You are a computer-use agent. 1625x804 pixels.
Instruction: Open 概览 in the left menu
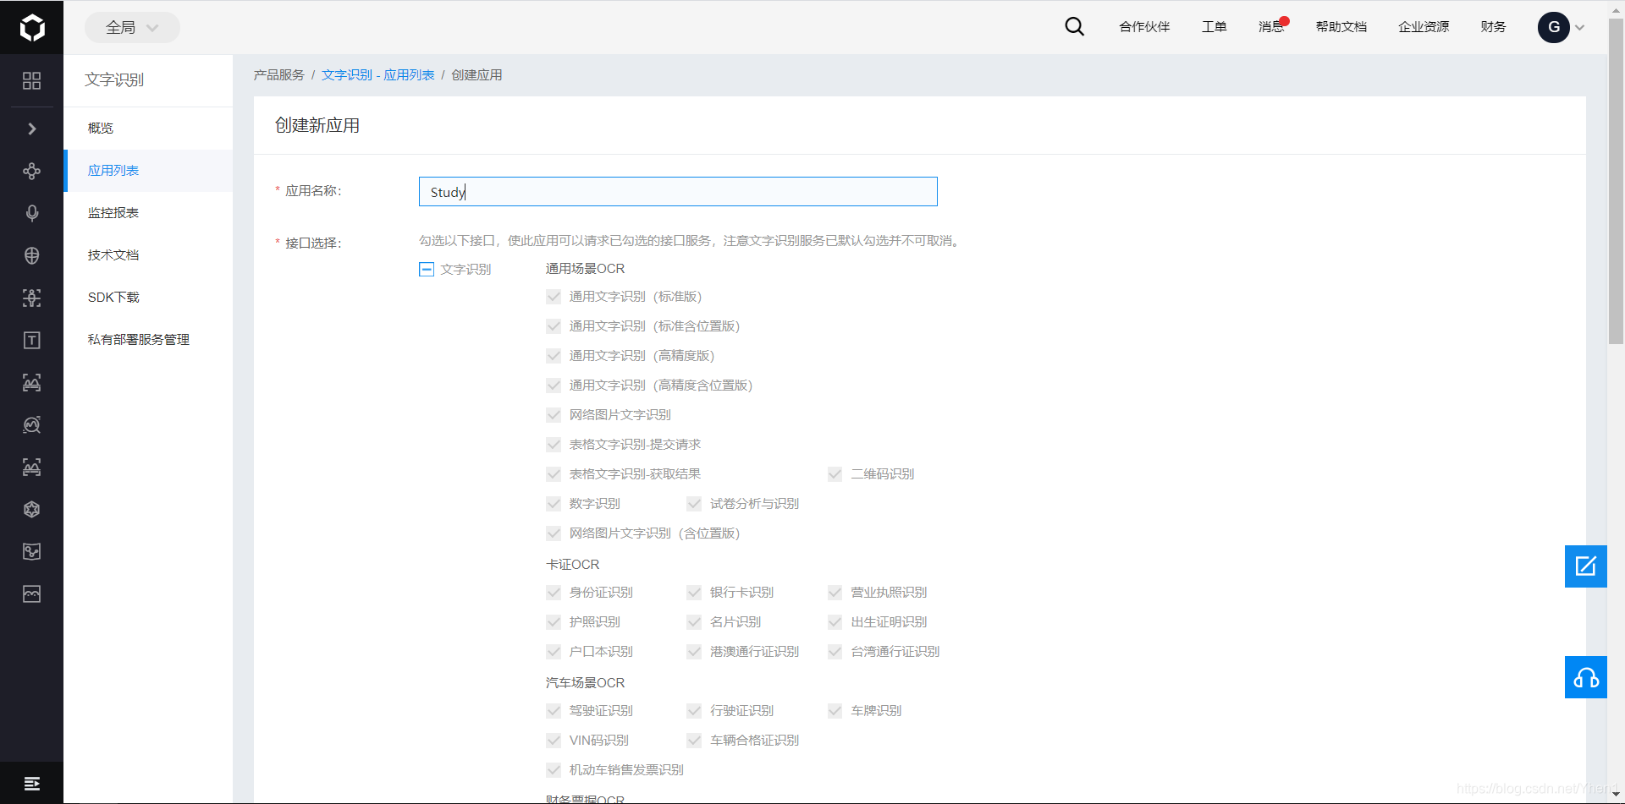click(148, 129)
